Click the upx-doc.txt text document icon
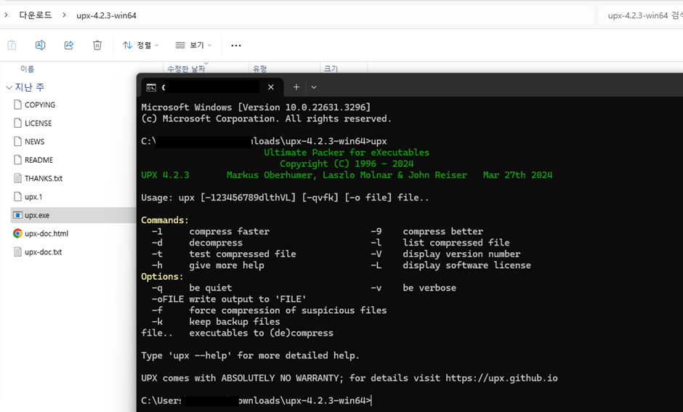 coord(17,251)
